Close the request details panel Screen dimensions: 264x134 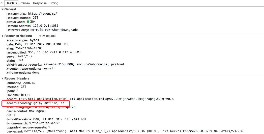[x=2, y=3]
